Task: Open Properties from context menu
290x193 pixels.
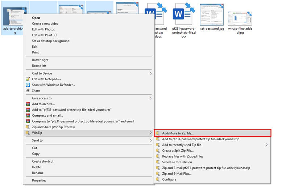Action: (x=39, y=180)
